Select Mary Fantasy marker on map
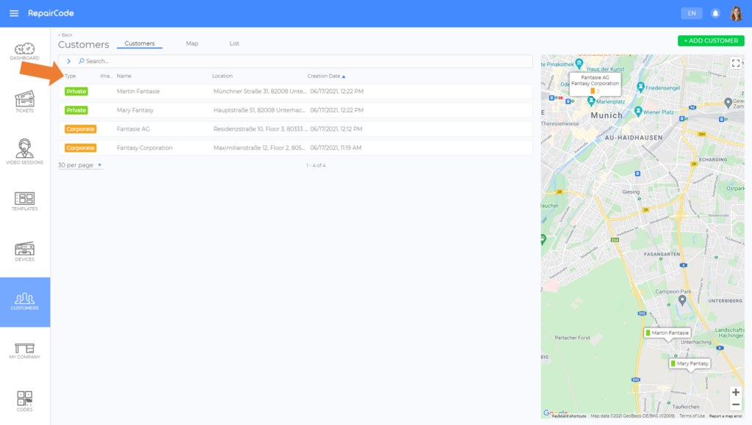 (x=690, y=363)
